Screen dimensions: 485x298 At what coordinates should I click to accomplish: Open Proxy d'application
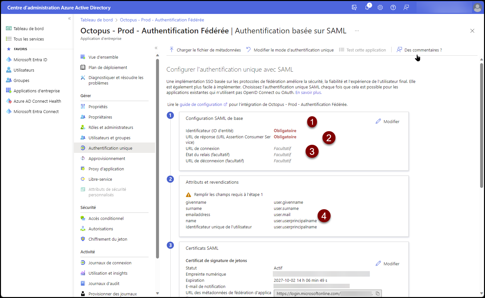pos(102,169)
